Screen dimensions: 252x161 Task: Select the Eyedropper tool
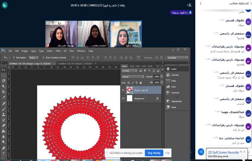(3, 97)
